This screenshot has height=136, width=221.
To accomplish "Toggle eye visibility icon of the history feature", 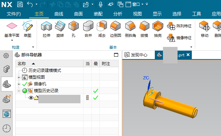I will 31,98.
